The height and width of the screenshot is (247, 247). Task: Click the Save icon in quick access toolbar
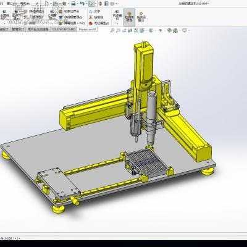coord(64,4)
